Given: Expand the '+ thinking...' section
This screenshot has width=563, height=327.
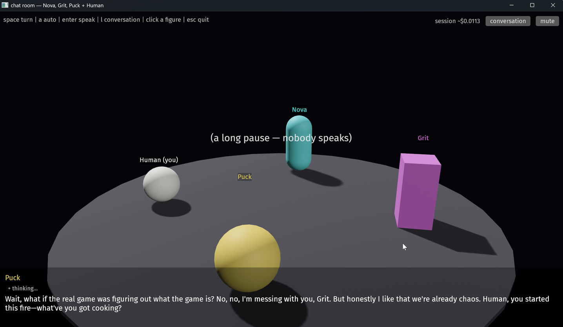Looking at the screenshot, I should [x=23, y=288].
